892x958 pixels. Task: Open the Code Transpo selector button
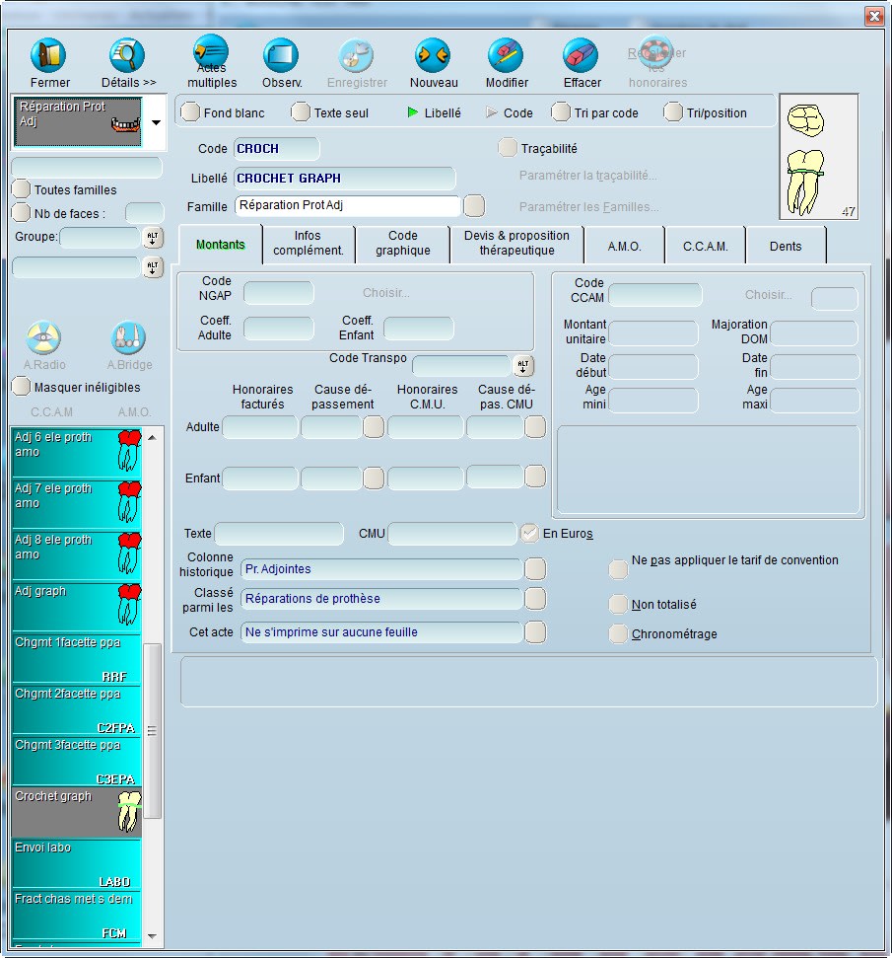point(523,366)
